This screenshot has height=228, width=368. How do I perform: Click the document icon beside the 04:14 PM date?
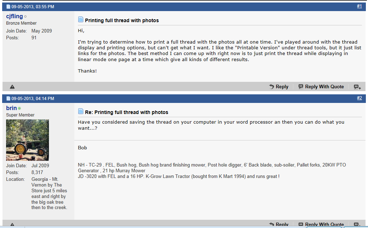click(9, 98)
